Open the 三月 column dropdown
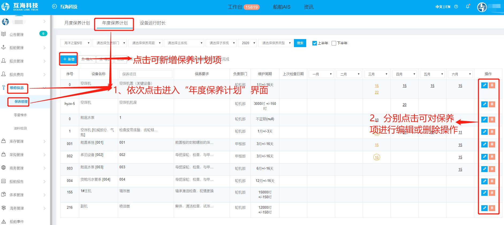Image resolution: width=504 pixels, height=225 pixels. tap(377, 74)
